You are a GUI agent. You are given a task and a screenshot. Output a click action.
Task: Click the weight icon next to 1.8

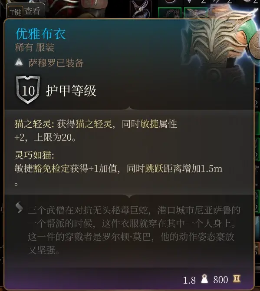(204, 279)
